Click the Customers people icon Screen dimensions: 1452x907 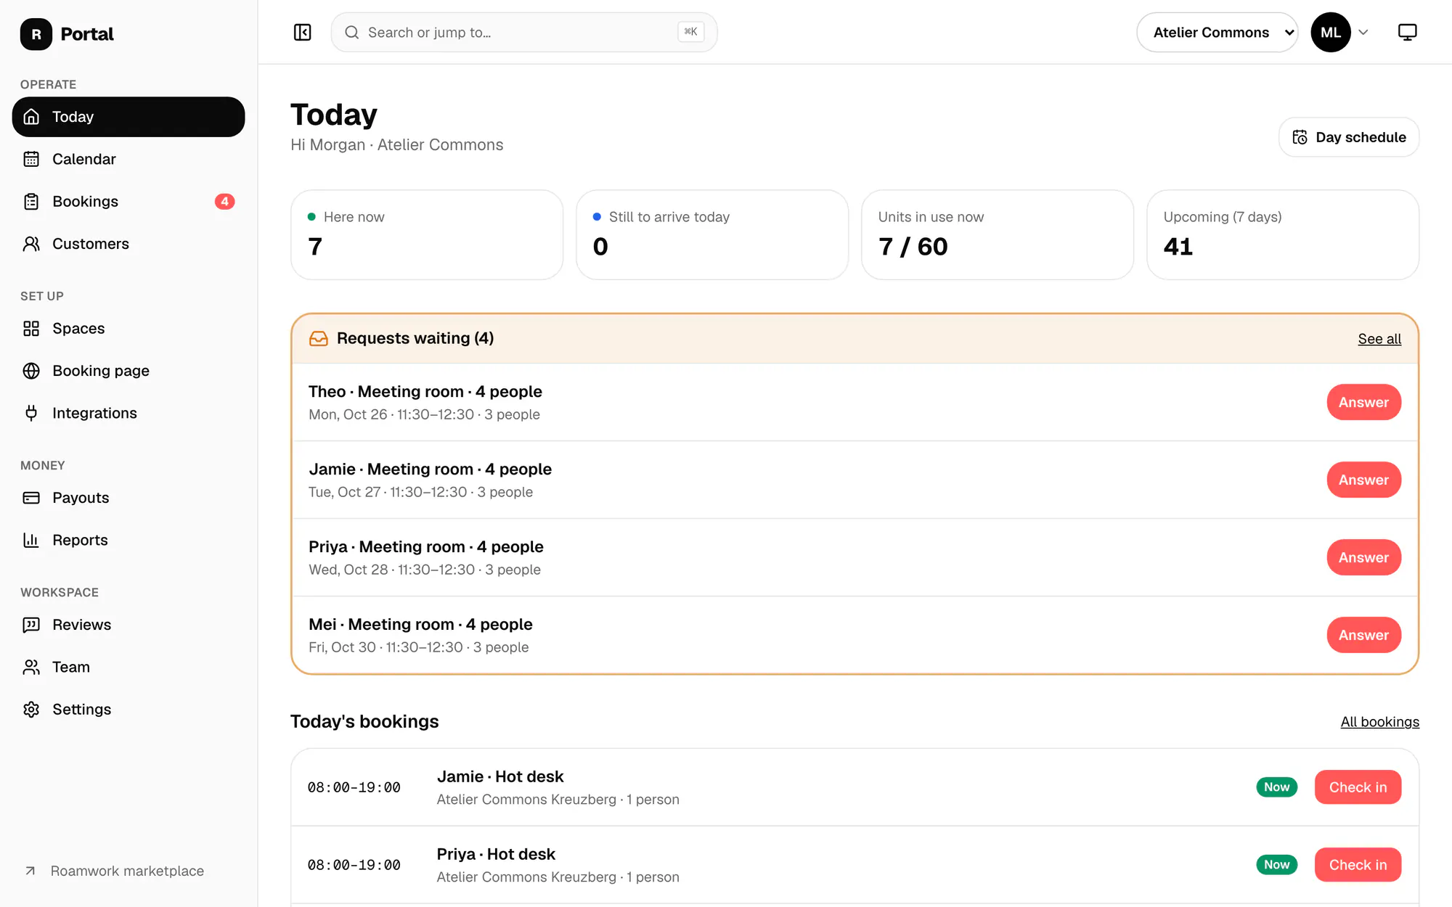click(31, 244)
